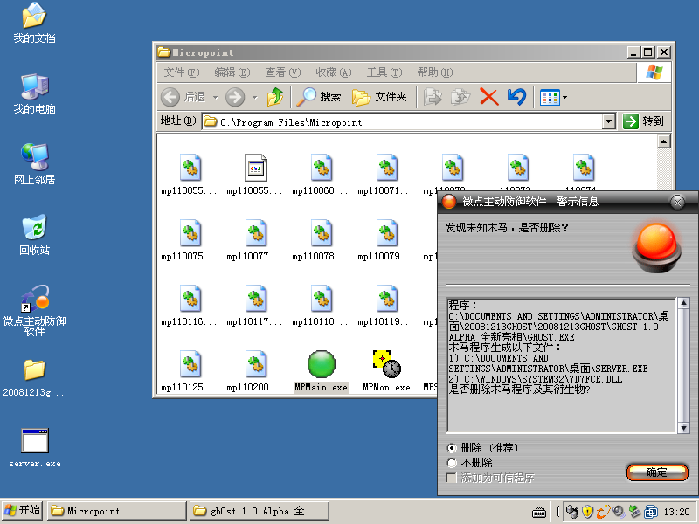Click the taskbar clock showing 13:20
This screenshot has width=699, height=524.
676,512
